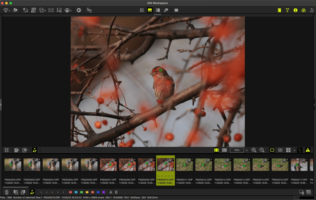Switch to full single-image view mode
This screenshot has height=200, width=316.
click(176, 10)
